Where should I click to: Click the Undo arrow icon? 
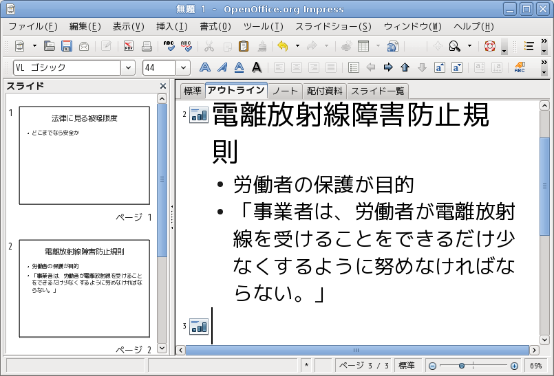click(282, 46)
